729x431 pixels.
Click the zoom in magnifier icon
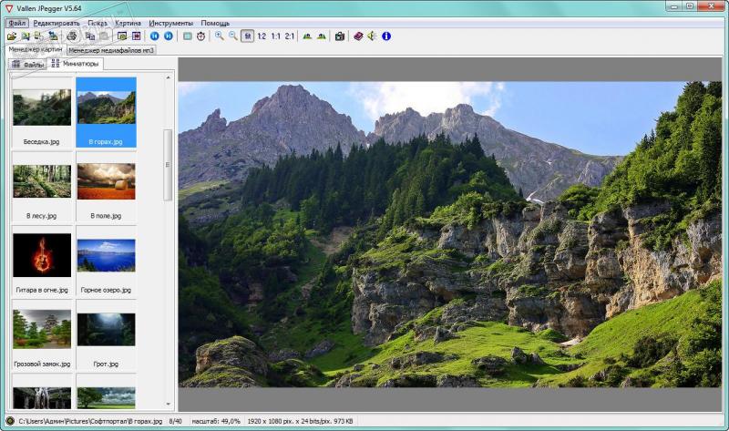click(219, 36)
